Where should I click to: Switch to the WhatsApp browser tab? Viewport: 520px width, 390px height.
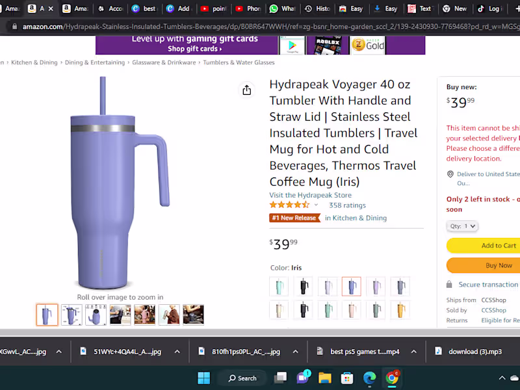coord(282,8)
